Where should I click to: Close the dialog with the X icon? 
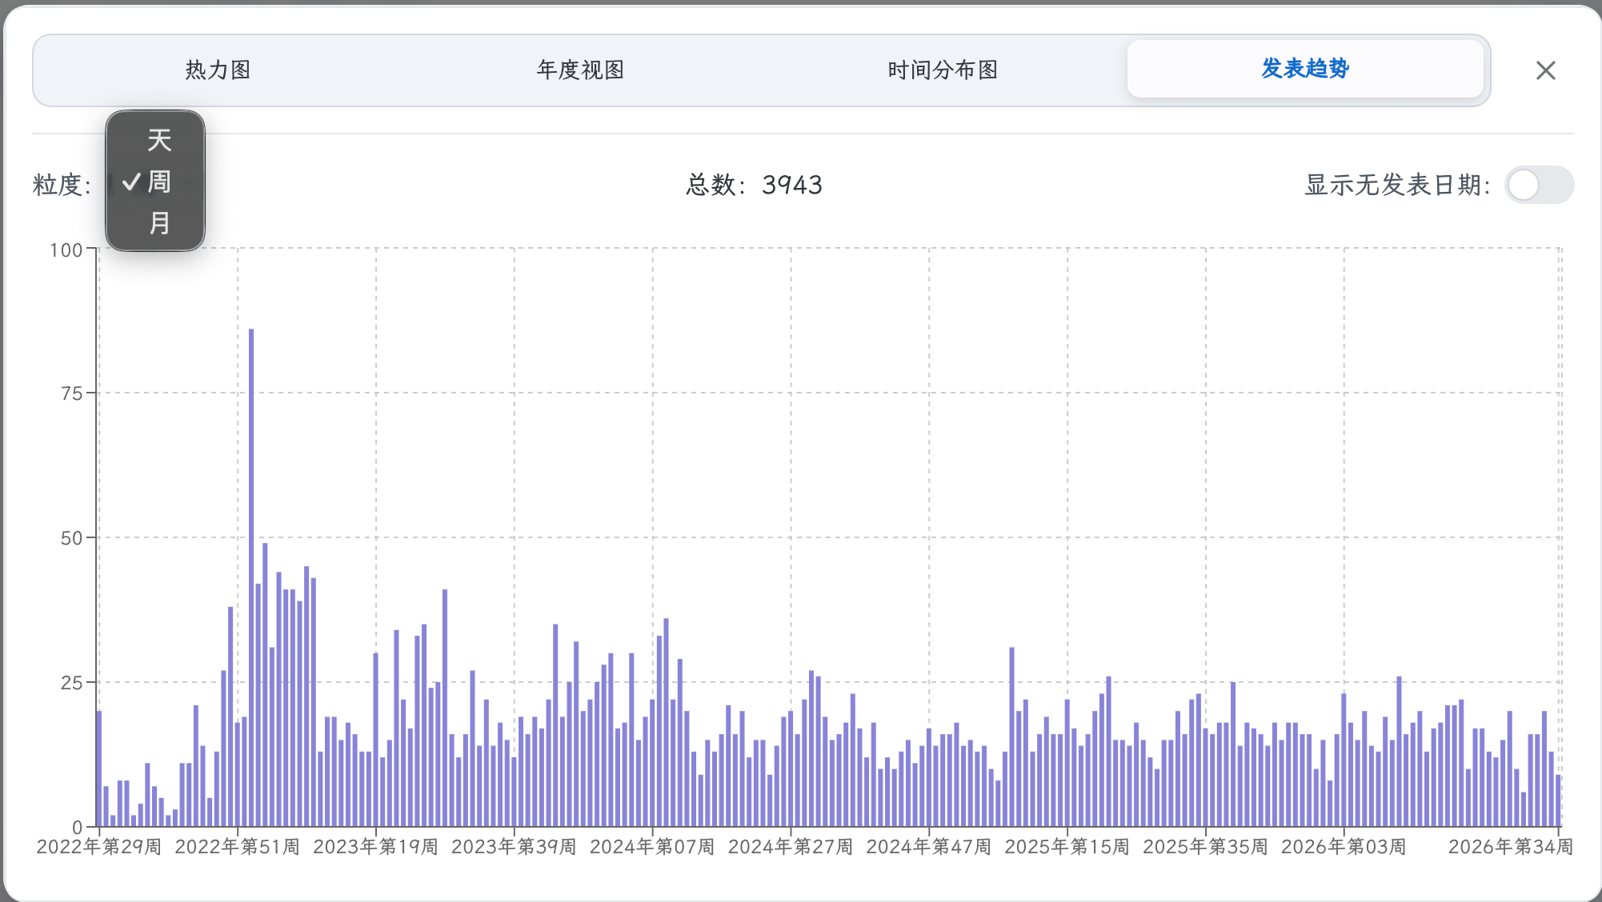1546,70
